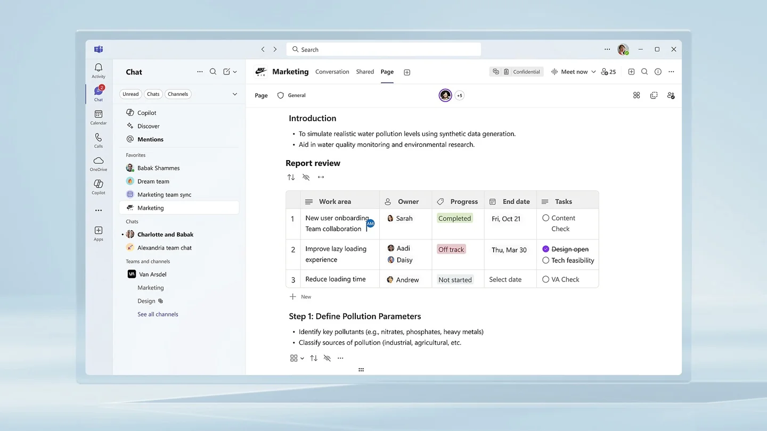Viewport: 767px width, 431px height.
Task: Change the Completed progress status
Action: coord(454,218)
